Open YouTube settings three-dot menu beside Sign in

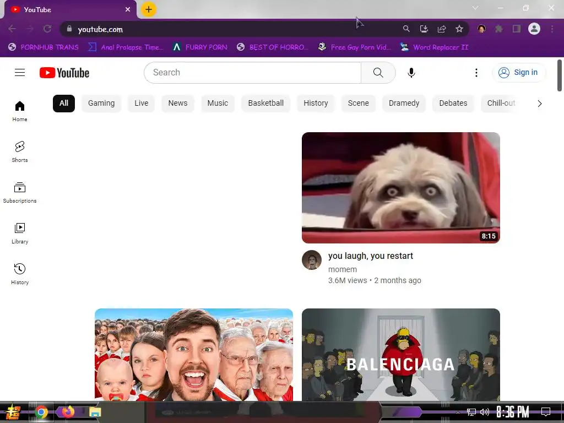point(476,73)
